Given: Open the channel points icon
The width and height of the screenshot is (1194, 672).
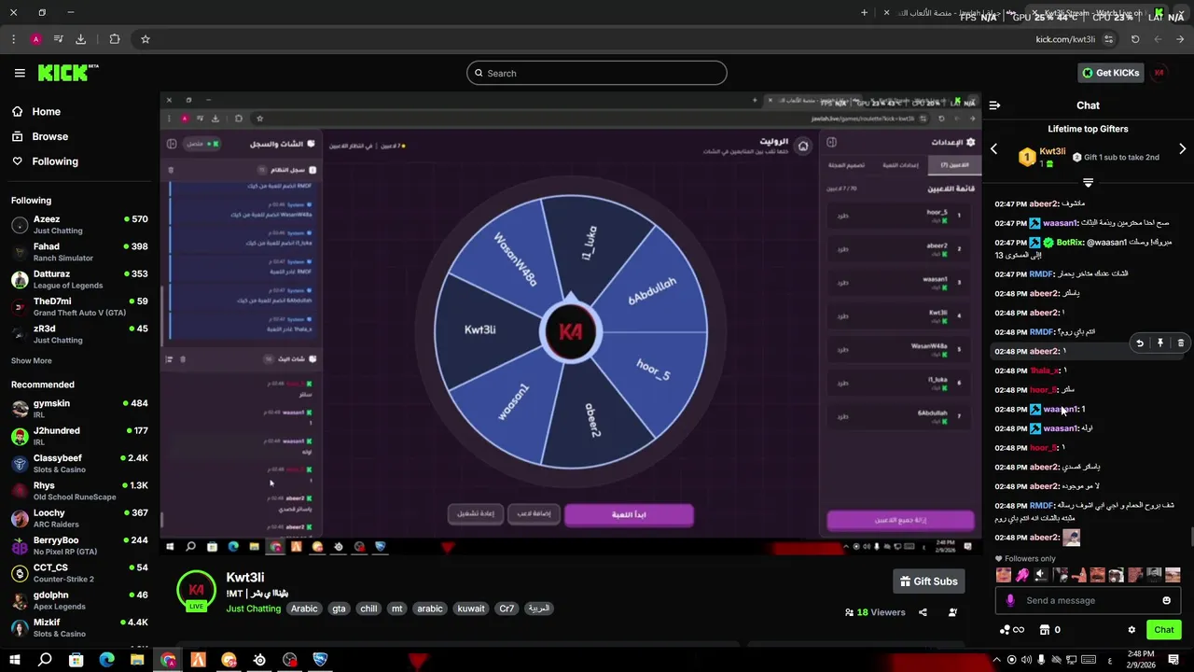Looking at the screenshot, I should pyautogui.click(x=1010, y=630).
